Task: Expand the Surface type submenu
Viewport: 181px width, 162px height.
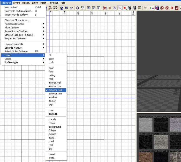Action: [23, 62]
